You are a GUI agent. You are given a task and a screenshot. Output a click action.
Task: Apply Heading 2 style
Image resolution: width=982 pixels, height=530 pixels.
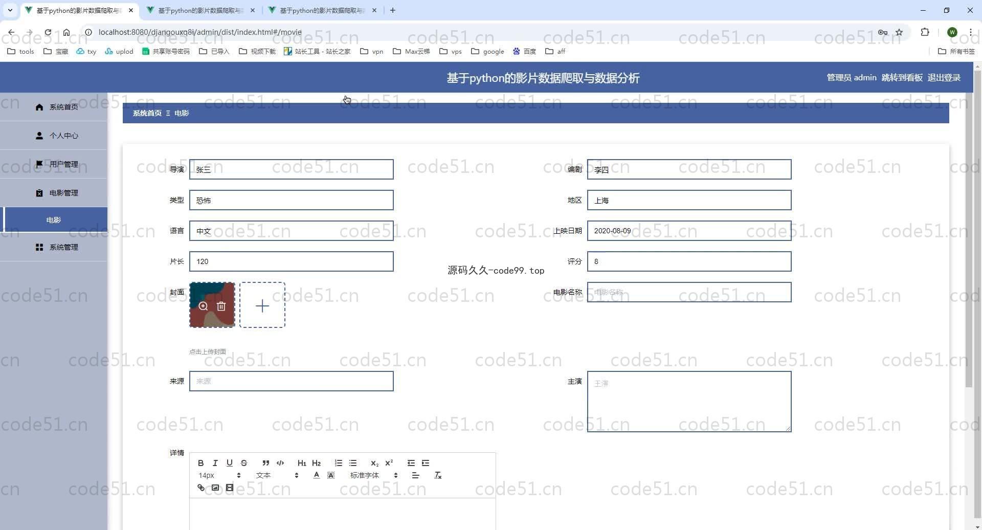(x=316, y=463)
